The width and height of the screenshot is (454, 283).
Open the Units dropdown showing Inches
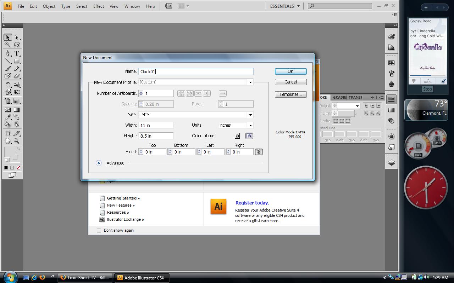tap(250, 125)
